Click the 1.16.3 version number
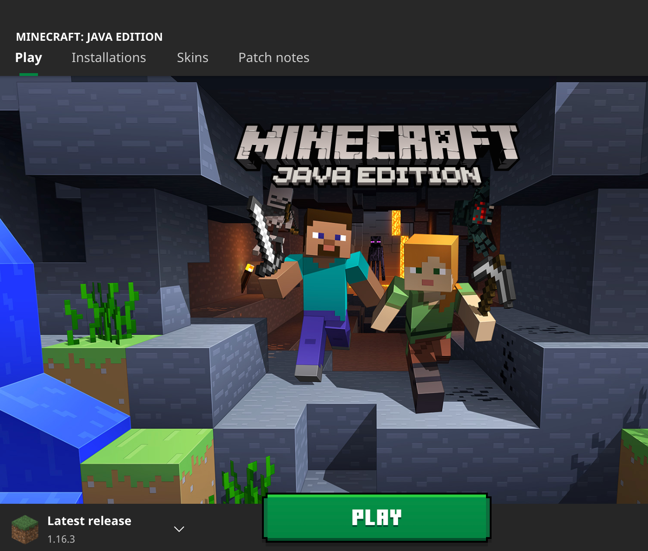 coord(61,539)
